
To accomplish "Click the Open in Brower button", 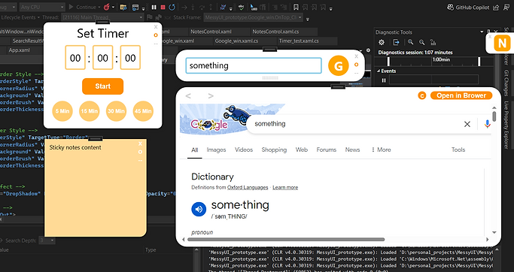I will pos(461,95).
